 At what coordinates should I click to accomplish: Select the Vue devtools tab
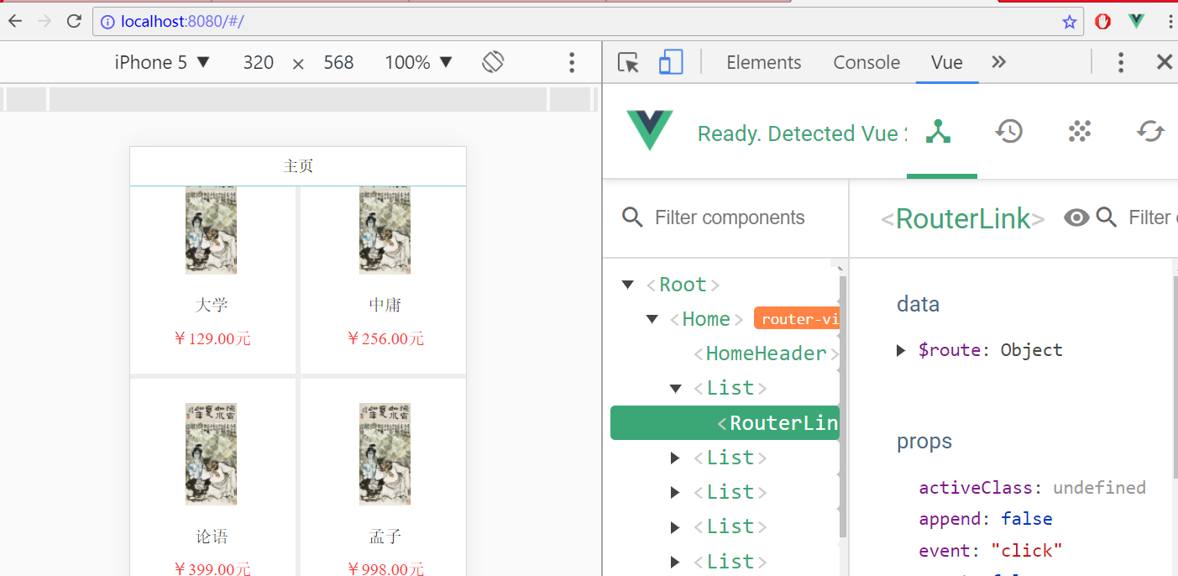(x=946, y=62)
